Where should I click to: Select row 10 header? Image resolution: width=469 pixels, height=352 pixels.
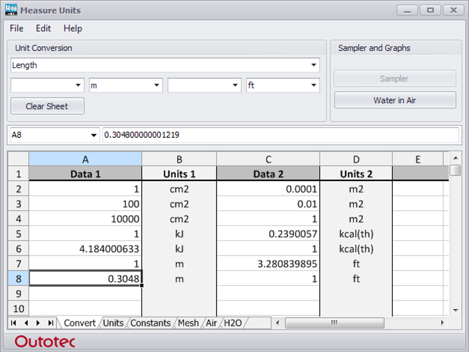[x=19, y=308]
